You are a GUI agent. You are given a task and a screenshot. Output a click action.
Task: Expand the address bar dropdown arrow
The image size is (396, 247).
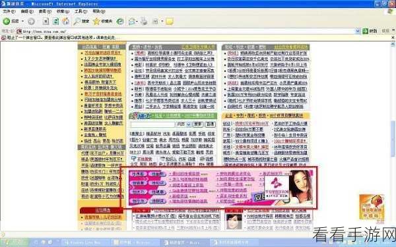(x=358, y=31)
